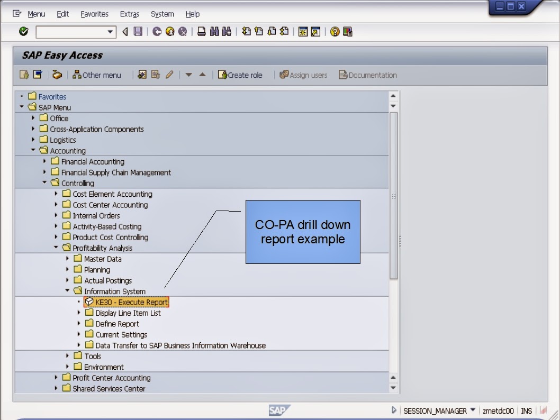Click the SAP Business Workplace icon
The width and height of the screenshot is (560, 420).
[57, 75]
